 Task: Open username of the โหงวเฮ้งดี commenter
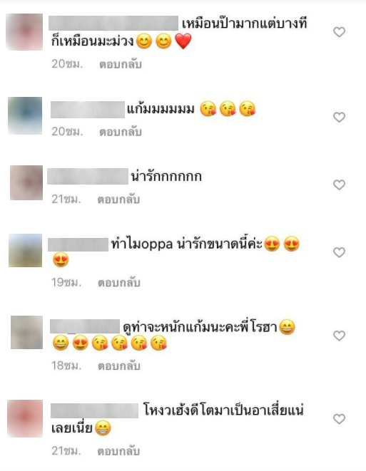pyautogui.click(x=94, y=411)
